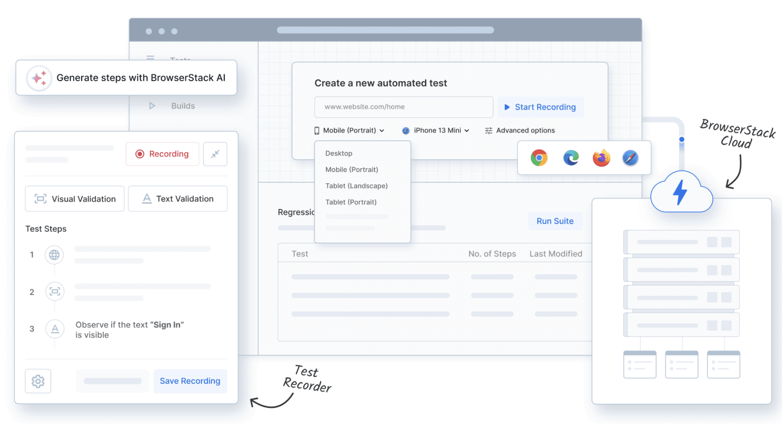Image resolution: width=782 pixels, height=424 pixels.
Task: Collapse the recorder panel with the minimize arrows icon
Action: [215, 154]
